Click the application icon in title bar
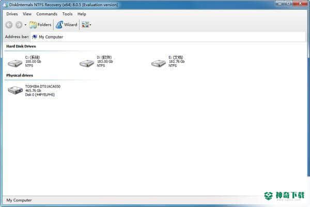 coord(6,5)
